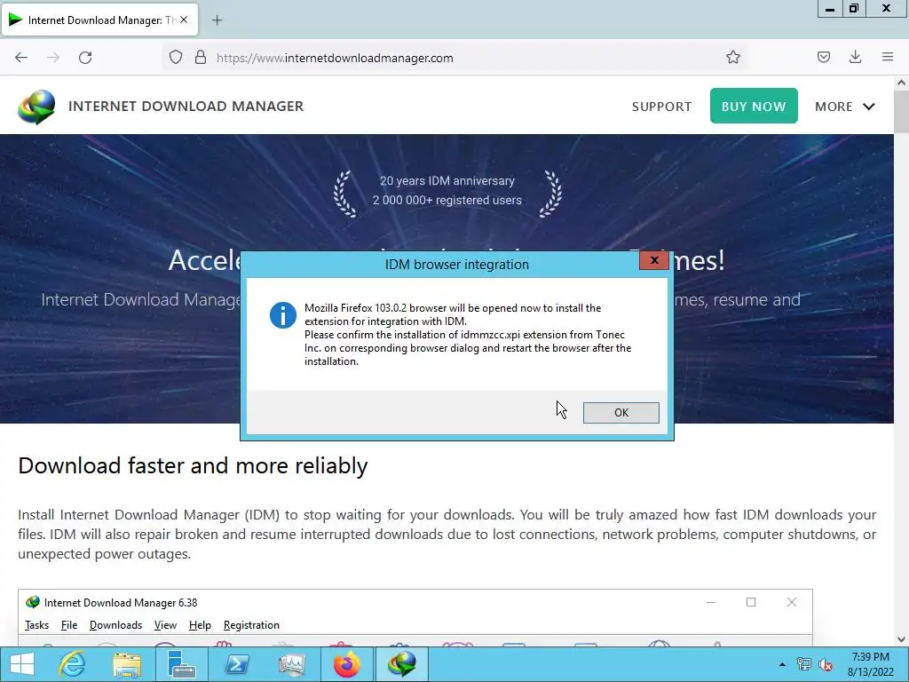
Task: Click the 'Download faster and more reliably' heading
Action: (x=193, y=465)
